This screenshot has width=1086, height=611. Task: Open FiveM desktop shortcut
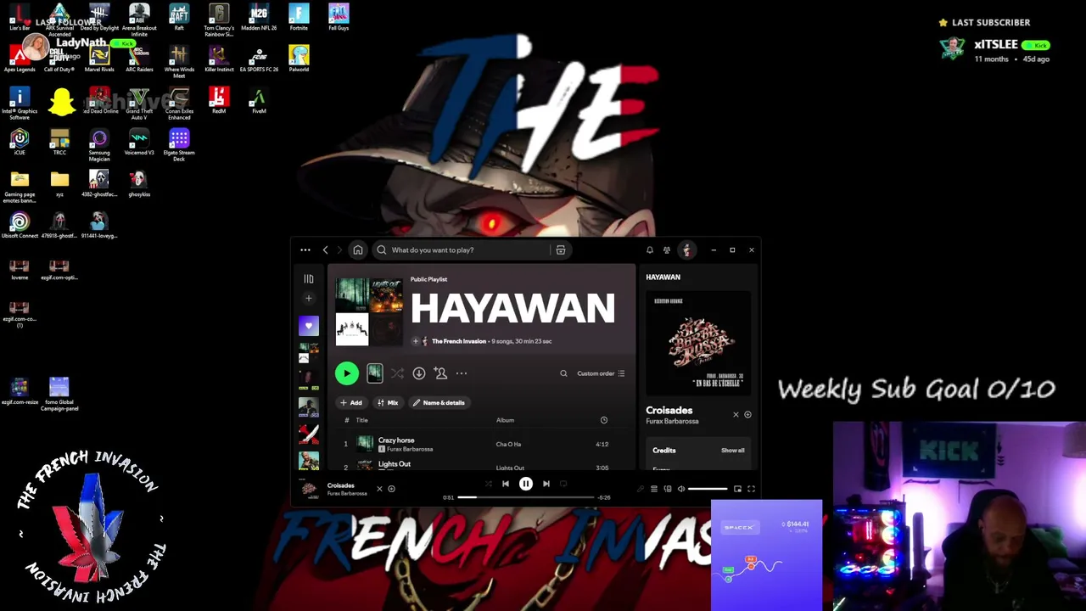click(x=259, y=100)
